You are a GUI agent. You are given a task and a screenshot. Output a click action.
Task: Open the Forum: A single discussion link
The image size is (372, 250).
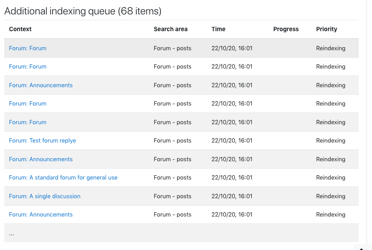[x=45, y=196]
